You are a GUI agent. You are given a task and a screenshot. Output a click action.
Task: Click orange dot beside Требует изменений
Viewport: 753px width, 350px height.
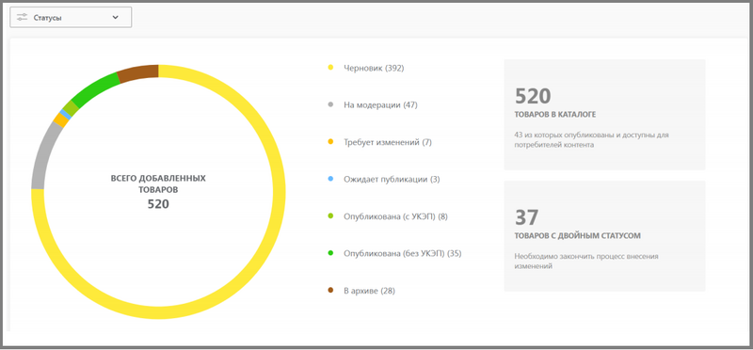330,142
